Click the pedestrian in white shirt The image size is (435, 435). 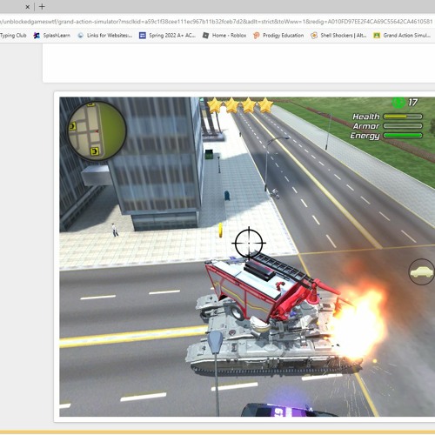pyautogui.click(x=115, y=230)
